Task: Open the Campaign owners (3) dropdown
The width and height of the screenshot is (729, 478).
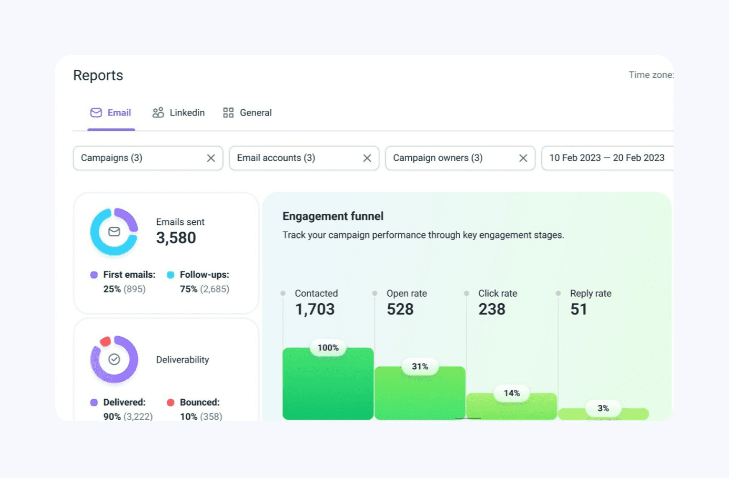Action: click(450, 158)
